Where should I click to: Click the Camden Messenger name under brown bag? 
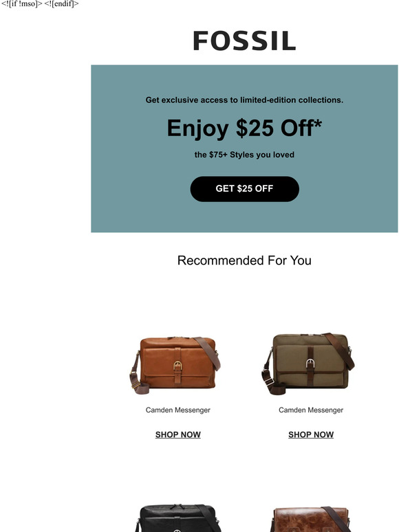click(178, 410)
